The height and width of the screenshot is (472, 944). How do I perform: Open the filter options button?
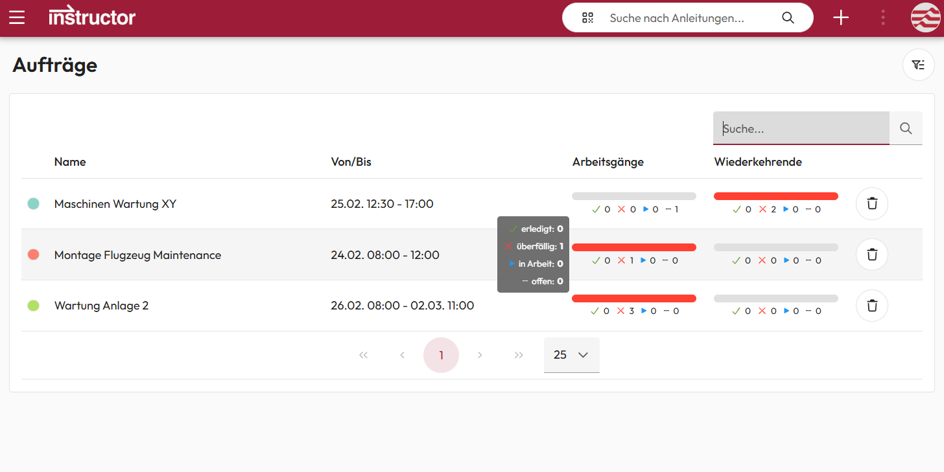tap(918, 65)
